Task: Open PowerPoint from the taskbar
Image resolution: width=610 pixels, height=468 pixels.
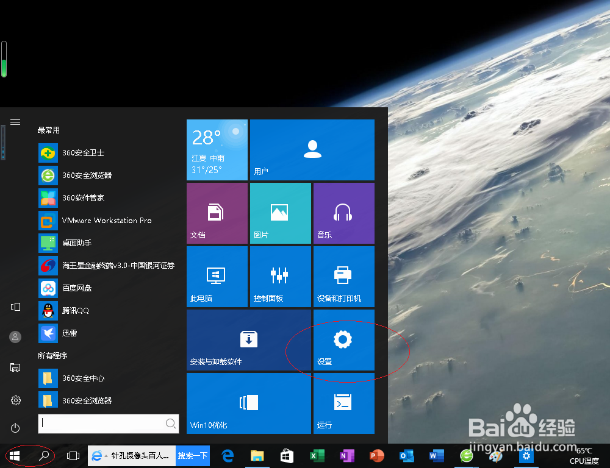Action: pyautogui.click(x=376, y=456)
